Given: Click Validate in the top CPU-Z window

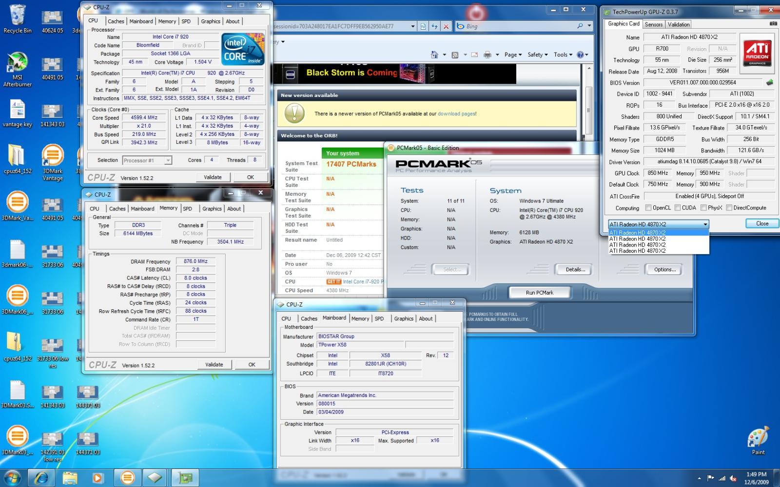Looking at the screenshot, I should 213,177.
